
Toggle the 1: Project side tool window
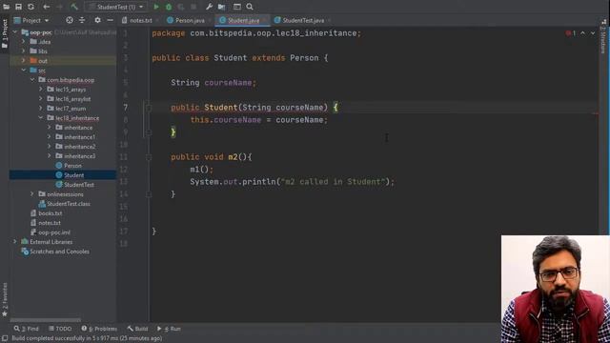[x=5, y=33]
